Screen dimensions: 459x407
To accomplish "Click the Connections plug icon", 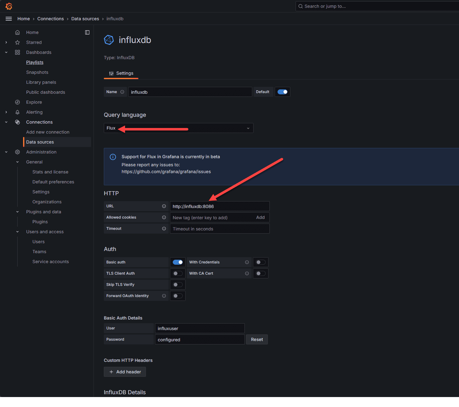I will point(17,122).
